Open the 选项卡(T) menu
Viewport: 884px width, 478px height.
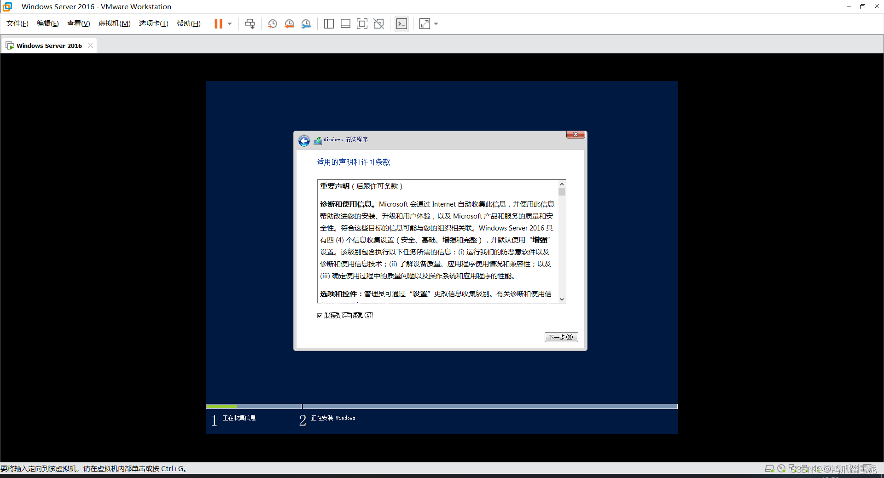click(154, 23)
